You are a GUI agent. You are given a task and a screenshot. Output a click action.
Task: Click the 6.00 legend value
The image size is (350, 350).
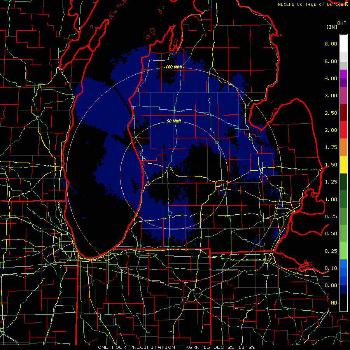(x=331, y=61)
